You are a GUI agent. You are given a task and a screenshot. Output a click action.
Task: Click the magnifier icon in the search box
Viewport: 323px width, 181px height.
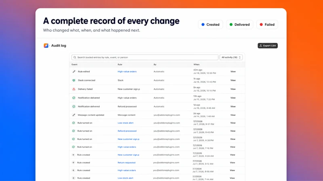(x=75, y=58)
